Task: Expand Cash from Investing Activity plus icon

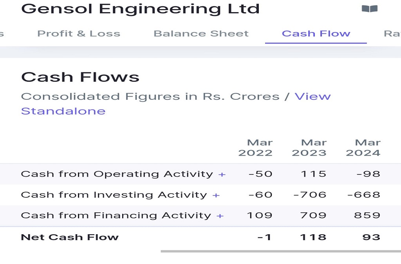Action: pos(216,195)
